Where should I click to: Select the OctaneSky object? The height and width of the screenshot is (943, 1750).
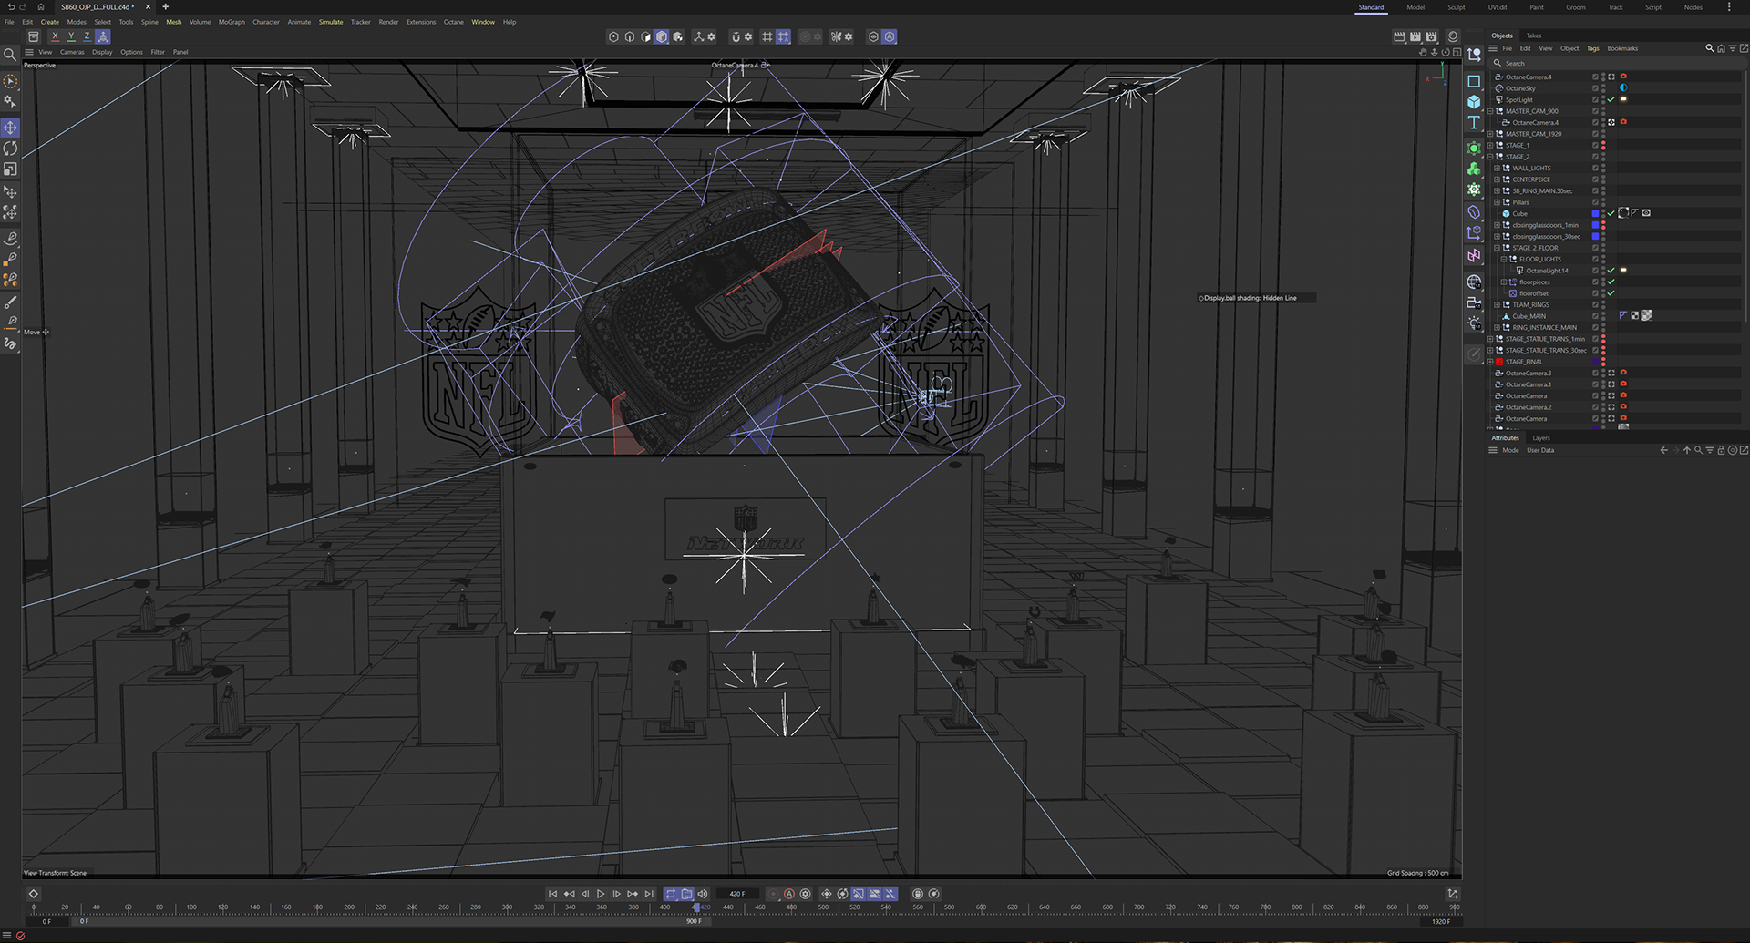1520,88
